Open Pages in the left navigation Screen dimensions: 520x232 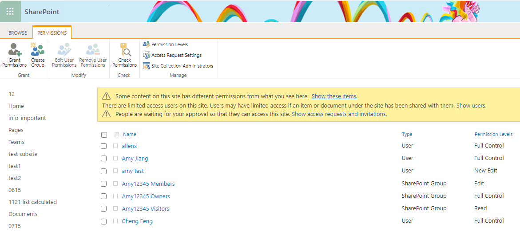pyautogui.click(x=16, y=130)
